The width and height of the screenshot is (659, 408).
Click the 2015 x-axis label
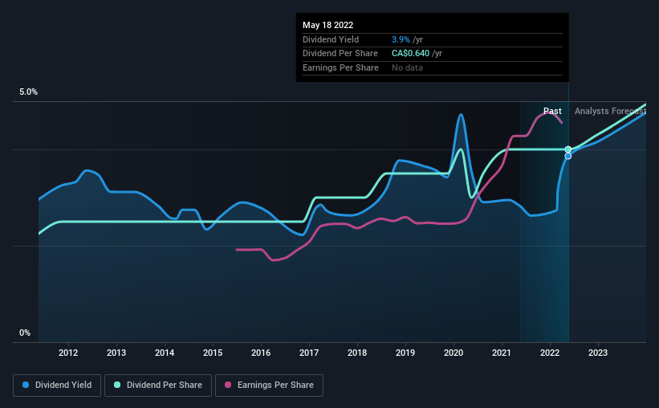pos(213,353)
